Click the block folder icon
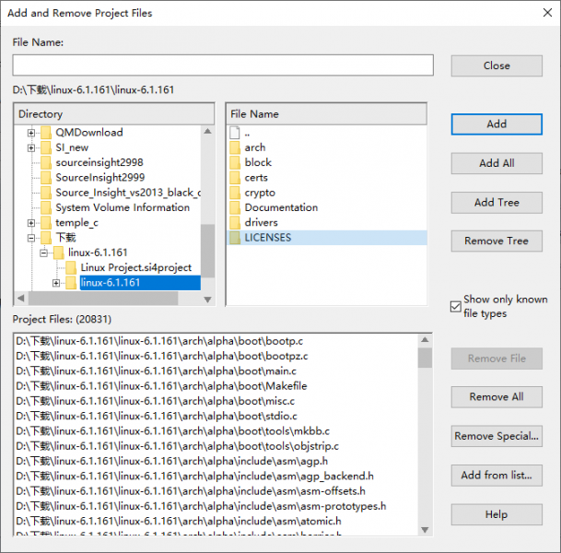Viewport: 561px width, 553px height. point(234,162)
